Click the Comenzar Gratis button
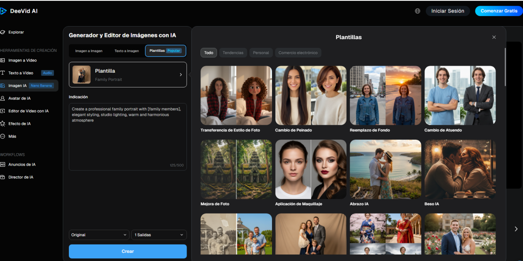Image resolution: width=523 pixels, height=261 pixels. (x=499, y=11)
